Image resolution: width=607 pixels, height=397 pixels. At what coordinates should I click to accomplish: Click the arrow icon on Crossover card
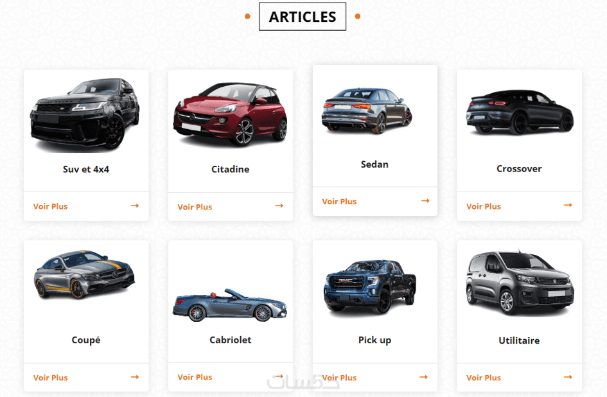tap(568, 205)
